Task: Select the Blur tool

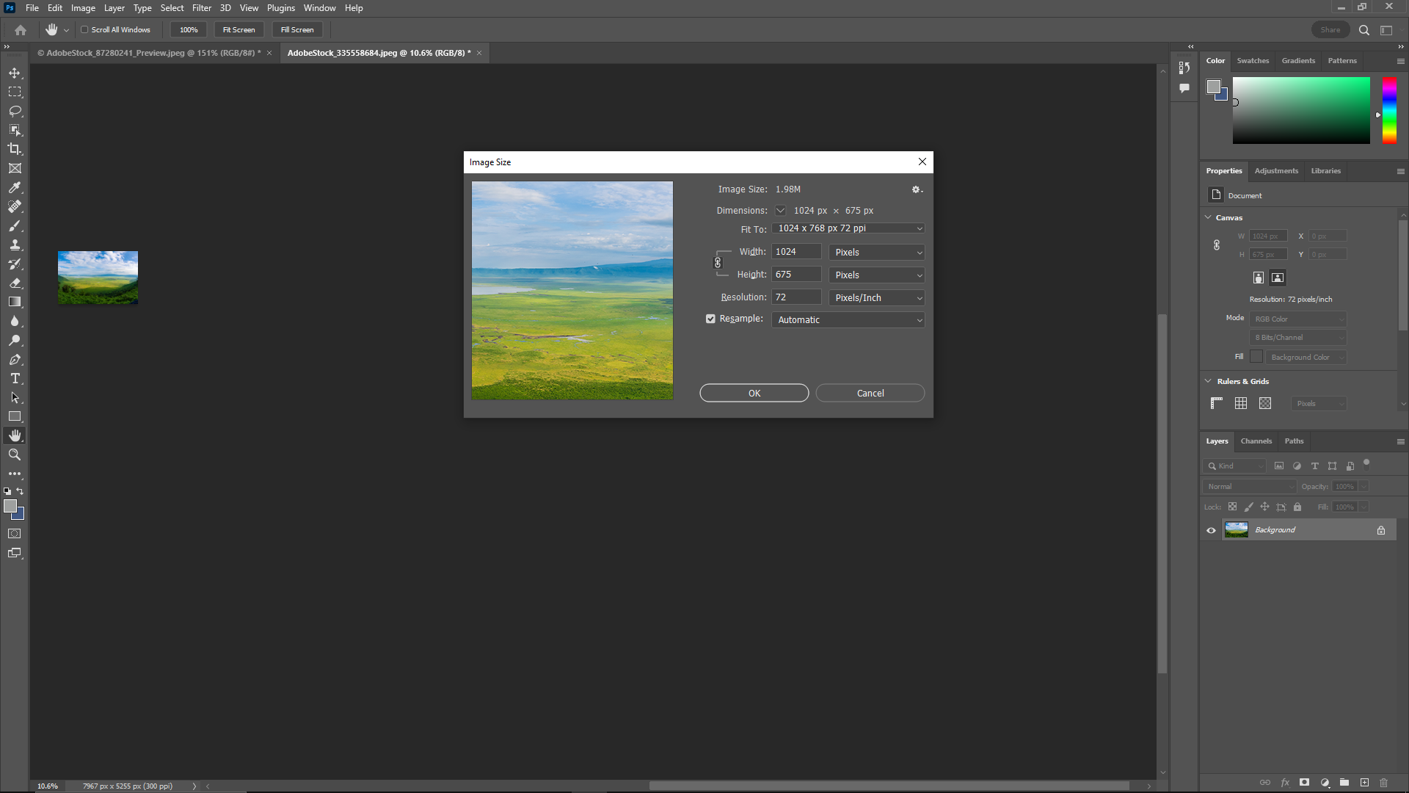Action: 15,321
